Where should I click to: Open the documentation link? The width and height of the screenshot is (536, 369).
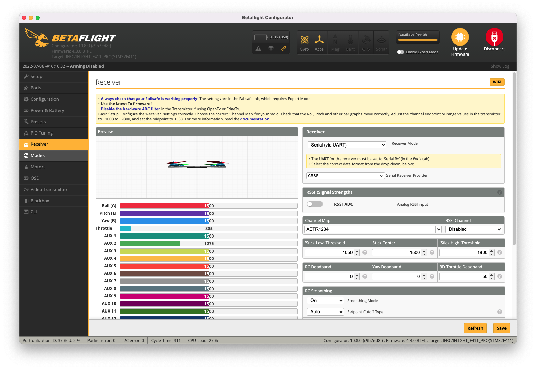[x=254, y=119]
